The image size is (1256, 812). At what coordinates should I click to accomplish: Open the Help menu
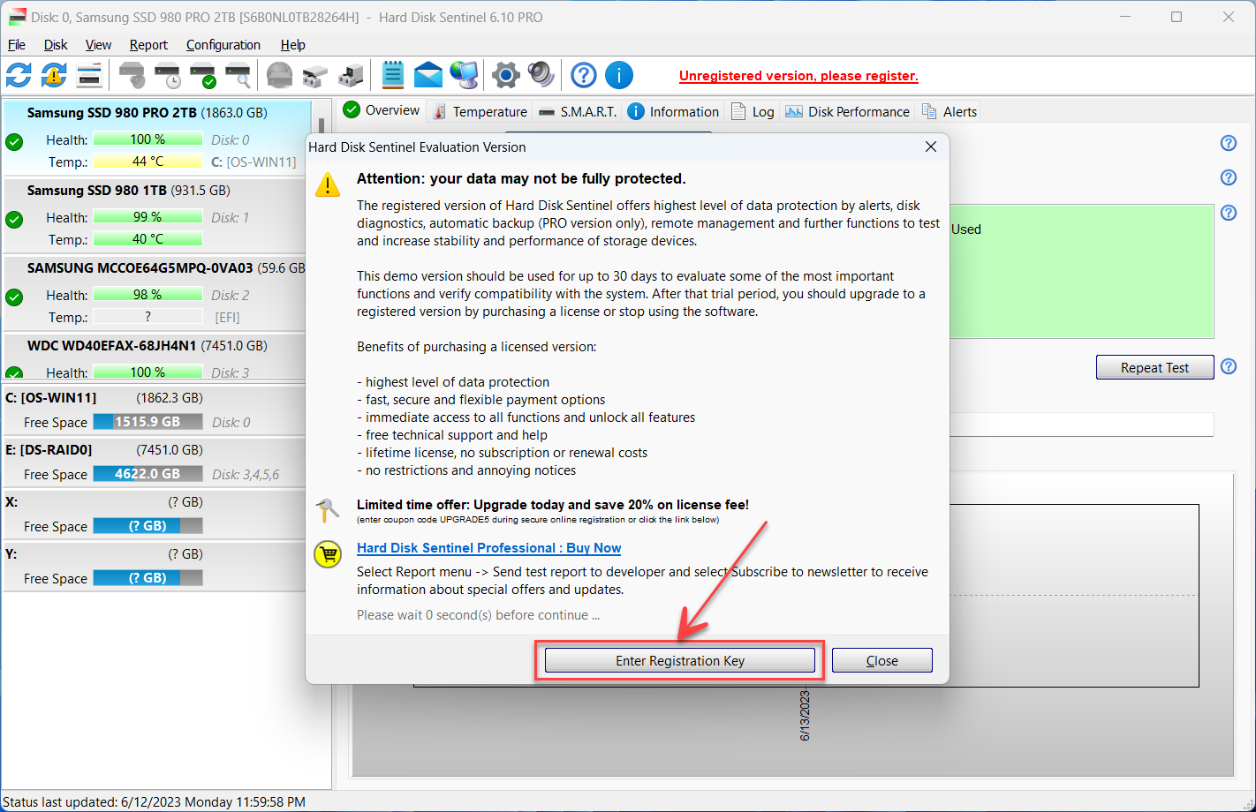[x=293, y=45]
